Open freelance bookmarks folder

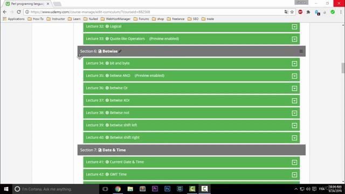coord(176,19)
